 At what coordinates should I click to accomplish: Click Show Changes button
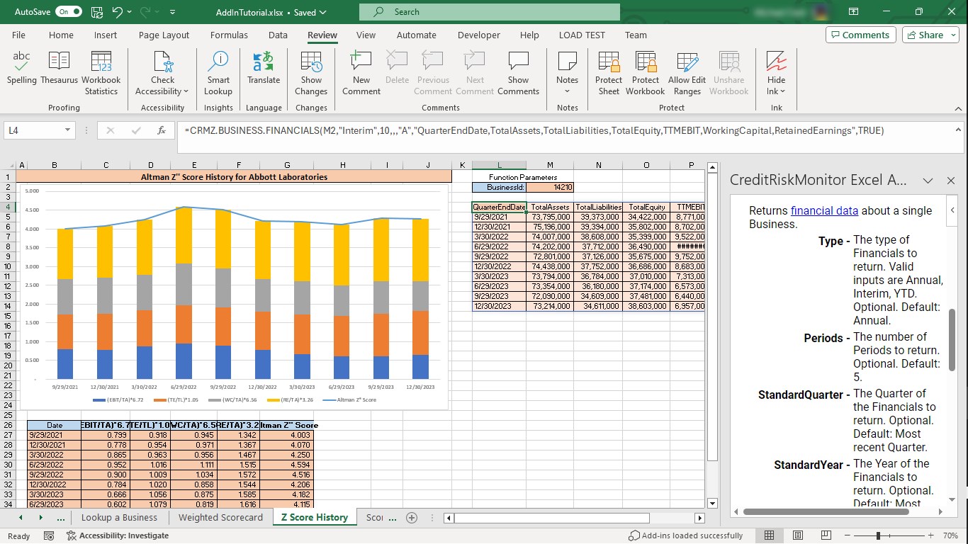311,73
